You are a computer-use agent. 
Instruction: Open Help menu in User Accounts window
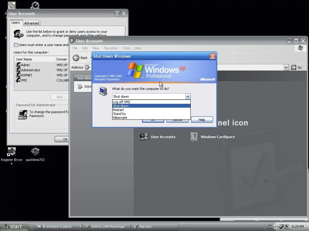click(x=138, y=48)
